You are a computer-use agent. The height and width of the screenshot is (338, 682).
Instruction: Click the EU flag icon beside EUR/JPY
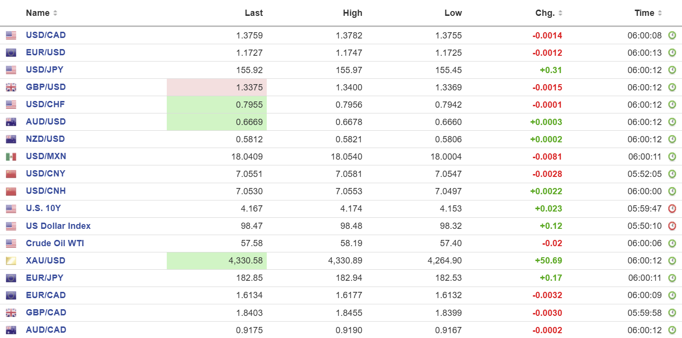(11, 278)
